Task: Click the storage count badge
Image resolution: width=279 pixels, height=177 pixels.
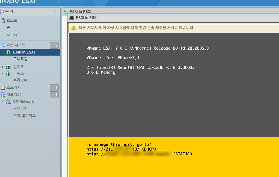Action: click(x=54, y=88)
